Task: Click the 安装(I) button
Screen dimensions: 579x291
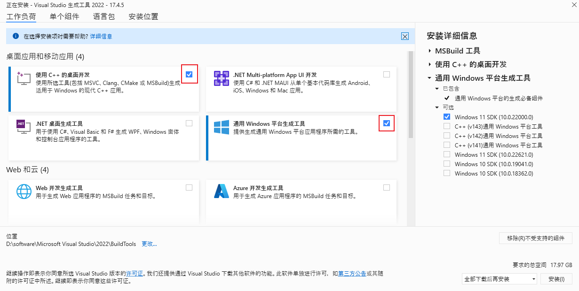Action: click(x=556, y=279)
